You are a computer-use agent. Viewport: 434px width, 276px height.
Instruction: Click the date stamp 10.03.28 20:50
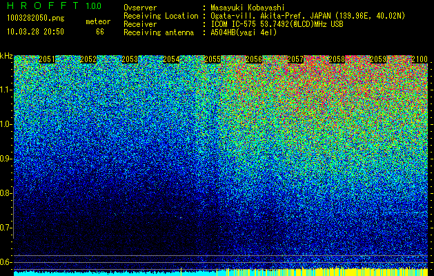(x=35, y=32)
